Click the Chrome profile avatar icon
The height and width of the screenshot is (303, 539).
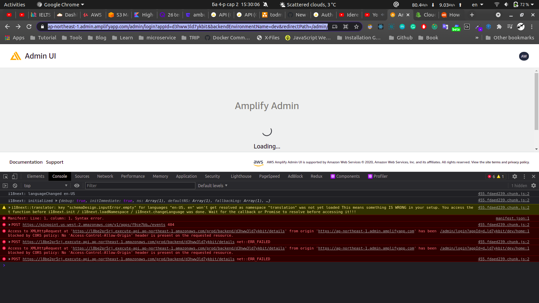(521, 27)
